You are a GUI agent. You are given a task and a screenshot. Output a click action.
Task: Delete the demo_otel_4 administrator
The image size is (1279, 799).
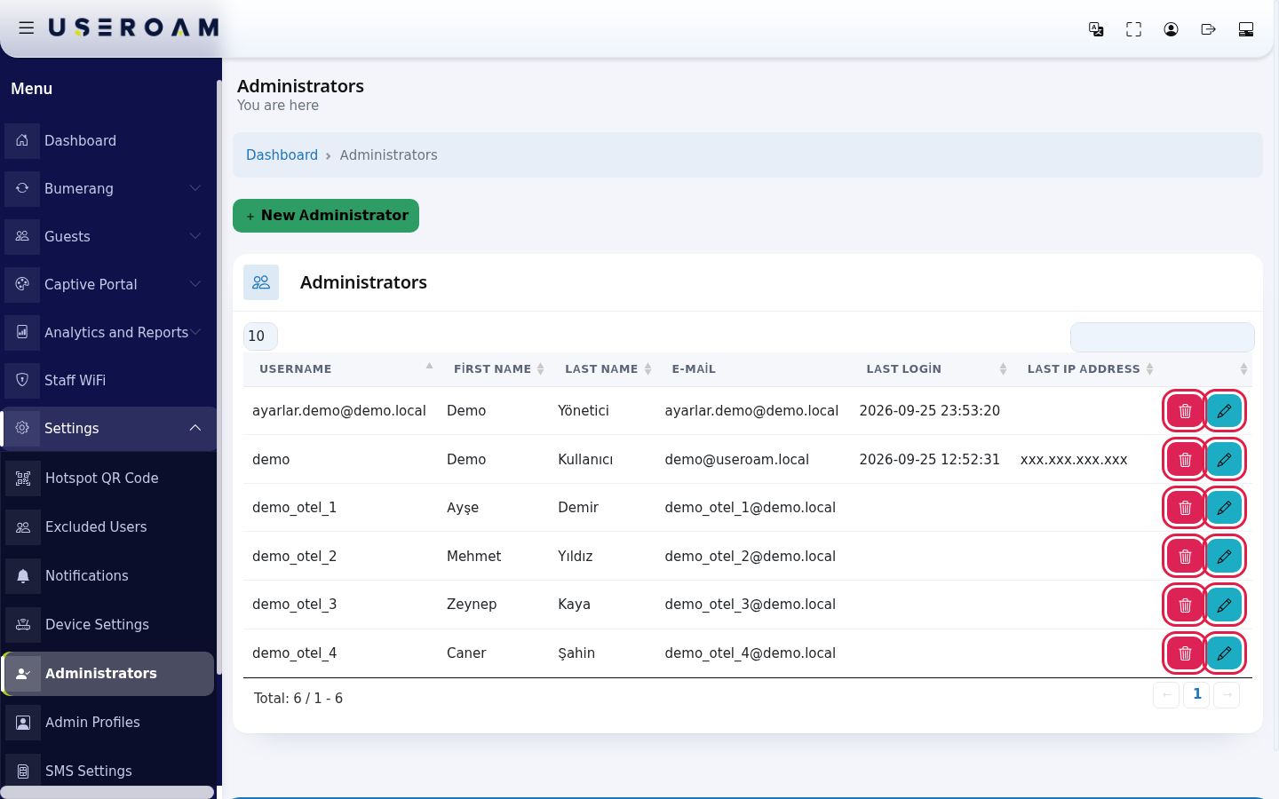pyautogui.click(x=1185, y=653)
